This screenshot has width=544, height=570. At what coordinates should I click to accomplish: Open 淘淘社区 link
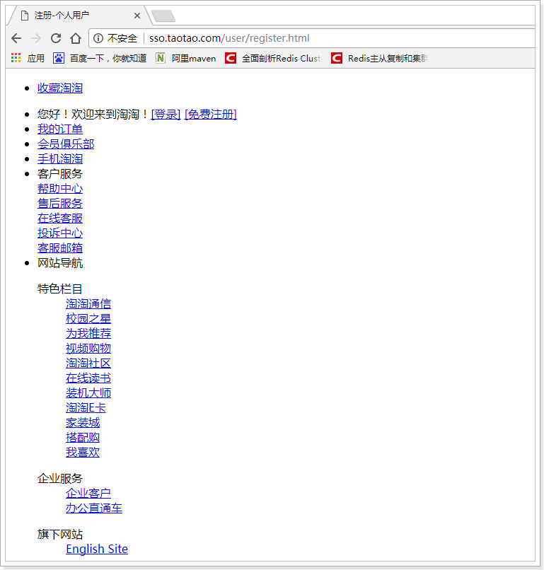point(88,363)
